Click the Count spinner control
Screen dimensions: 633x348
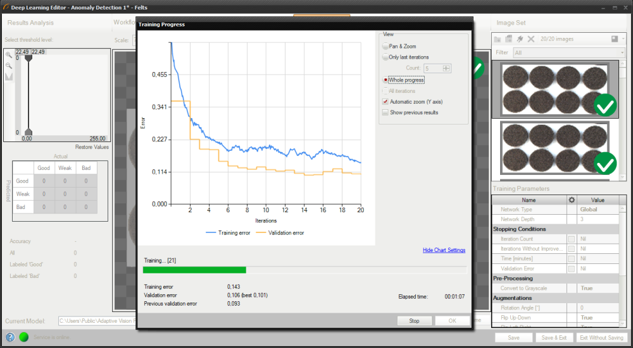447,68
